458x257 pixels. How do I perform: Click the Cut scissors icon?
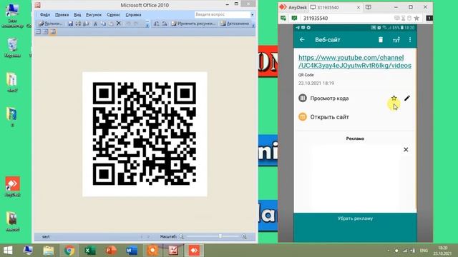(x=95, y=24)
